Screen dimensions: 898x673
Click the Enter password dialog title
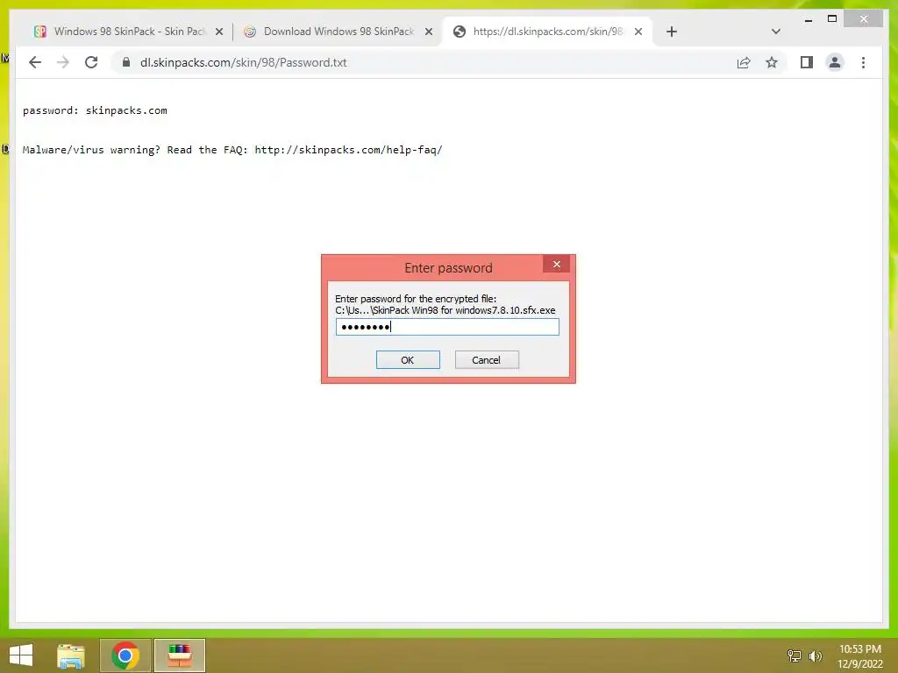point(448,268)
